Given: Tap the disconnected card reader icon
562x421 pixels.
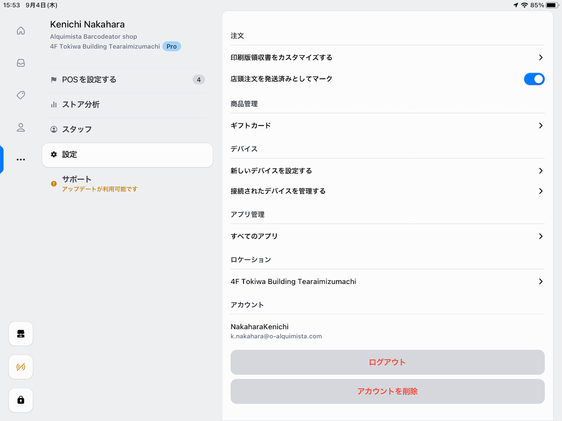Looking at the screenshot, I should (x=21, y=367).
